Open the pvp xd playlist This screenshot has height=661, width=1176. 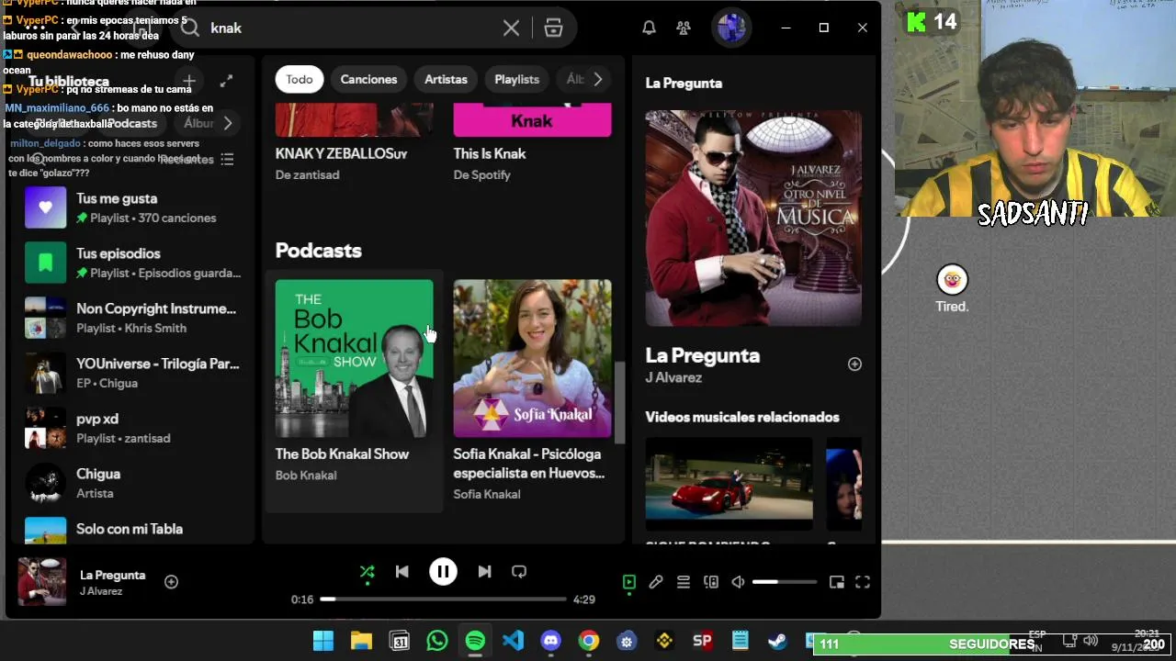[x=131, y=428]
